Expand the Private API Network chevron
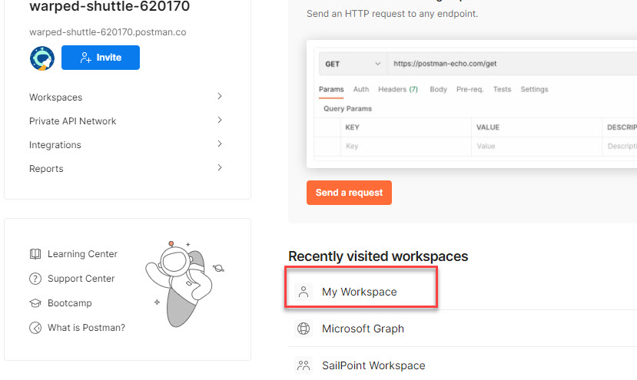Image resolution: width=637 pixels, height=380 pixels. coord(219,120)
